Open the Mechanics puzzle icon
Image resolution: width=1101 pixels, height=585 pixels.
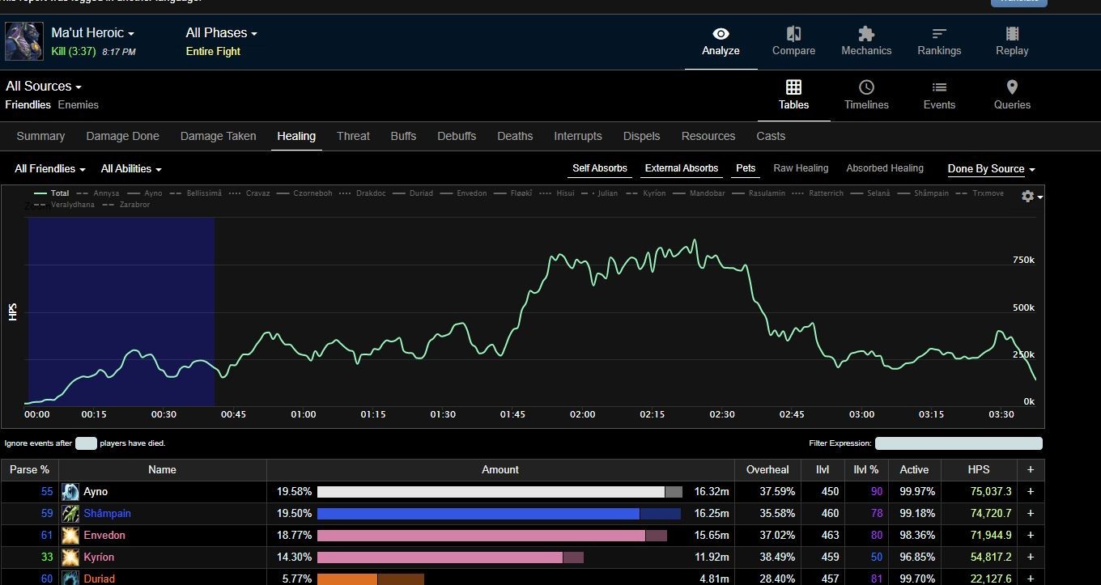(x=865, y=34)
